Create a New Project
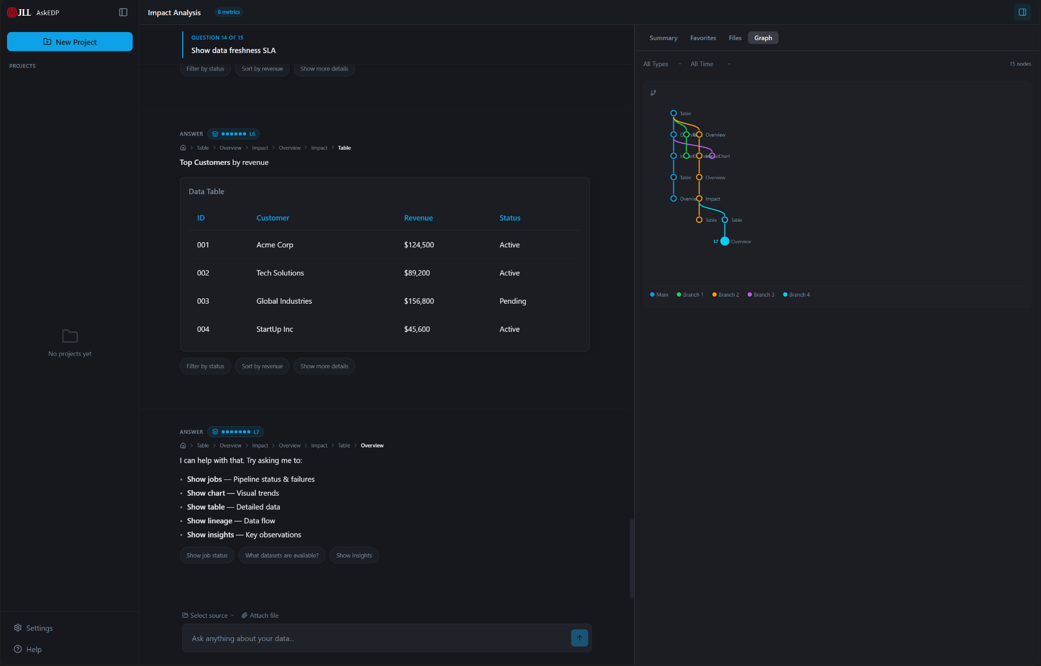 (70, 42)
